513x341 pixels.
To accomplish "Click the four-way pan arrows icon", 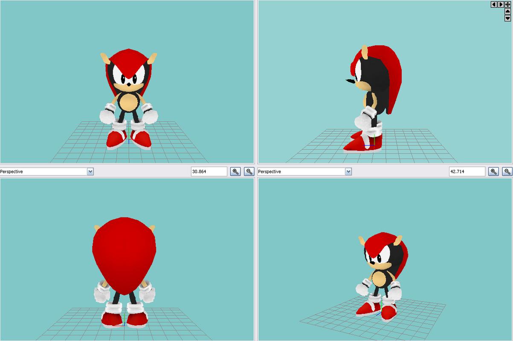I will [507, 4].
